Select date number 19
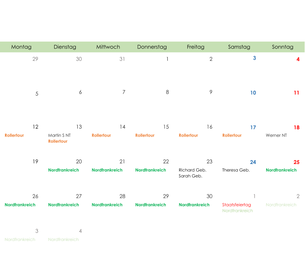Viewport: 305px width, 261px height. (35, 162)
